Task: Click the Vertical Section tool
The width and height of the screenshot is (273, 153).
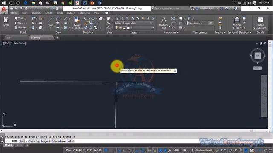Action: point(237,23)
